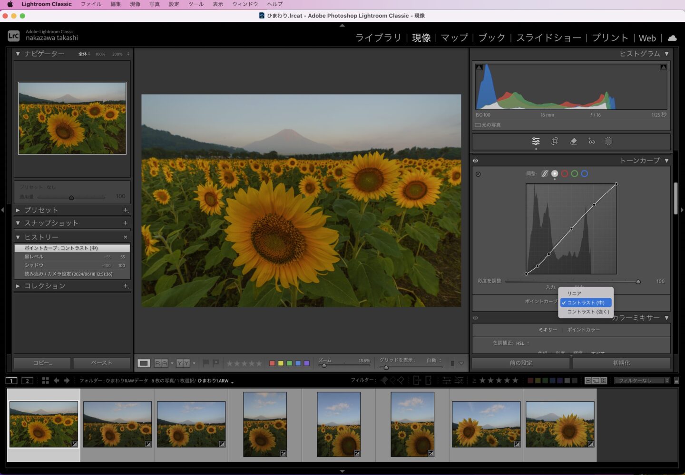The image size is (685, 475).
Task: Click the コピー... button
Action: click(42, 363)
